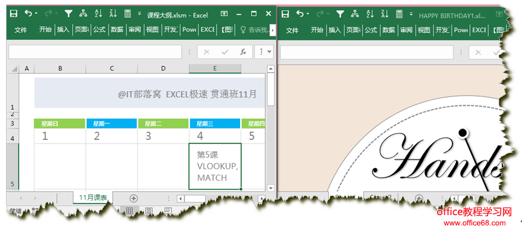Open the 文件 menu in left window
This screenshot has width=522, height=232.
21,30
